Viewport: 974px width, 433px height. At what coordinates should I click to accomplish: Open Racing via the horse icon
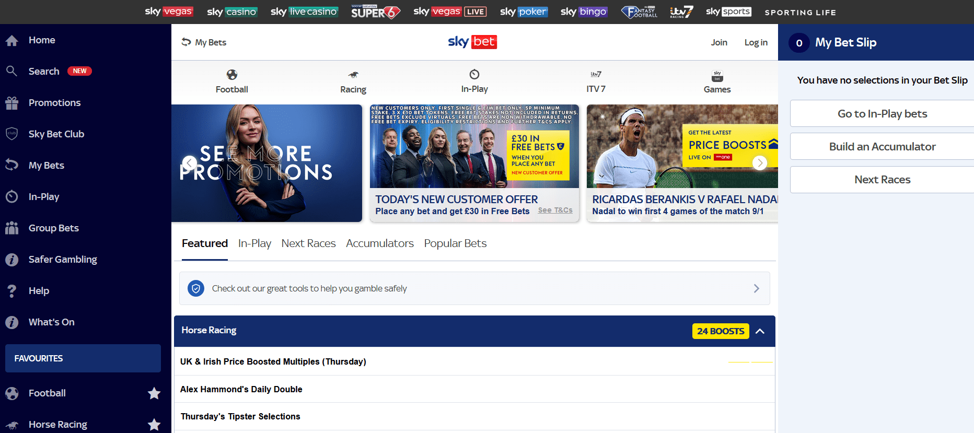[353, 75]
